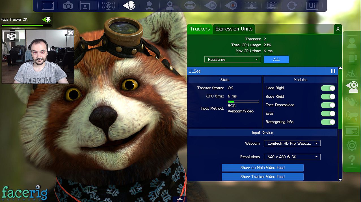Click the 'Tracker Status: OK' value
The height and width of the screenshot is (202, 361).
pyautogui.click(x=231, y=88)
